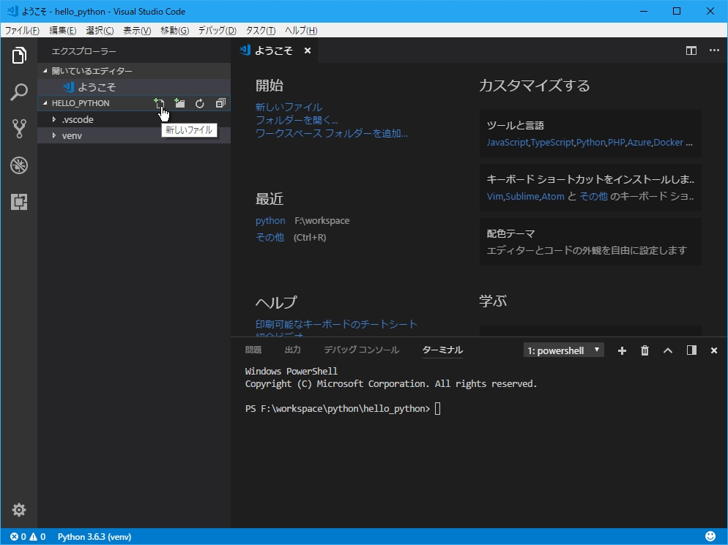Click the Python 3.6.3 (venv) interpreter selector

(x=94, y=537)
